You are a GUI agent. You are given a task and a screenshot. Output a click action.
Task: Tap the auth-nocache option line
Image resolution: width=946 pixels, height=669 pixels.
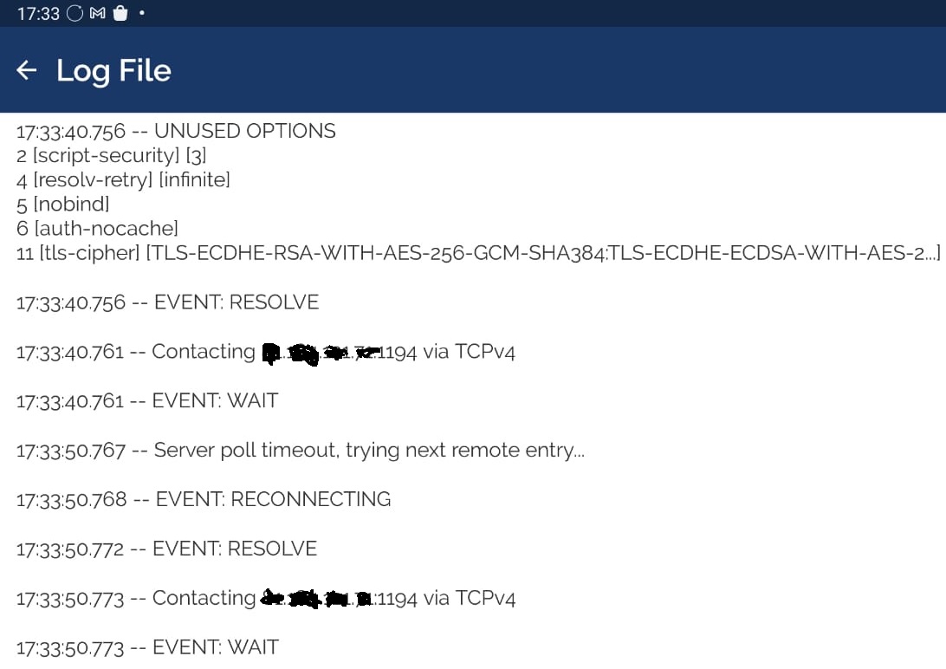97,229
